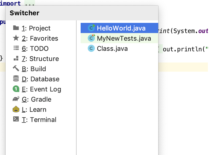
Task: Click the Terminal prompt icon
Action: pyautogui.click(x=16, y=119)
